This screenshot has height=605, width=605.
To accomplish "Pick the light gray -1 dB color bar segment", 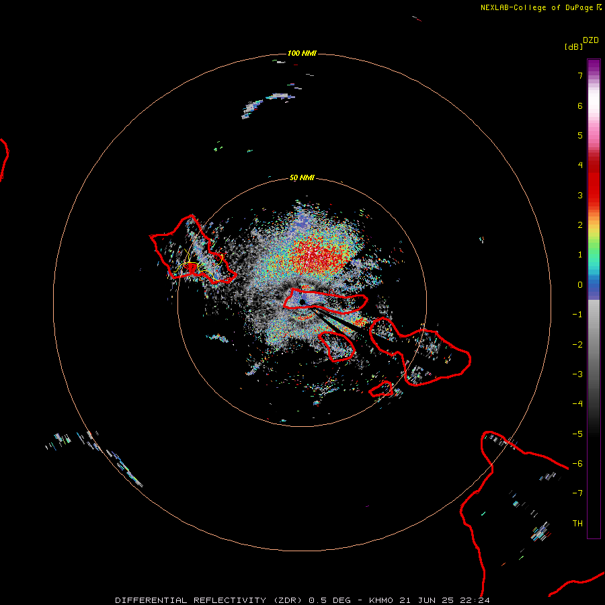I will [x=594, y=309].
